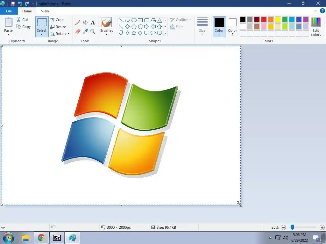Click the Crop button

point(57,20)
